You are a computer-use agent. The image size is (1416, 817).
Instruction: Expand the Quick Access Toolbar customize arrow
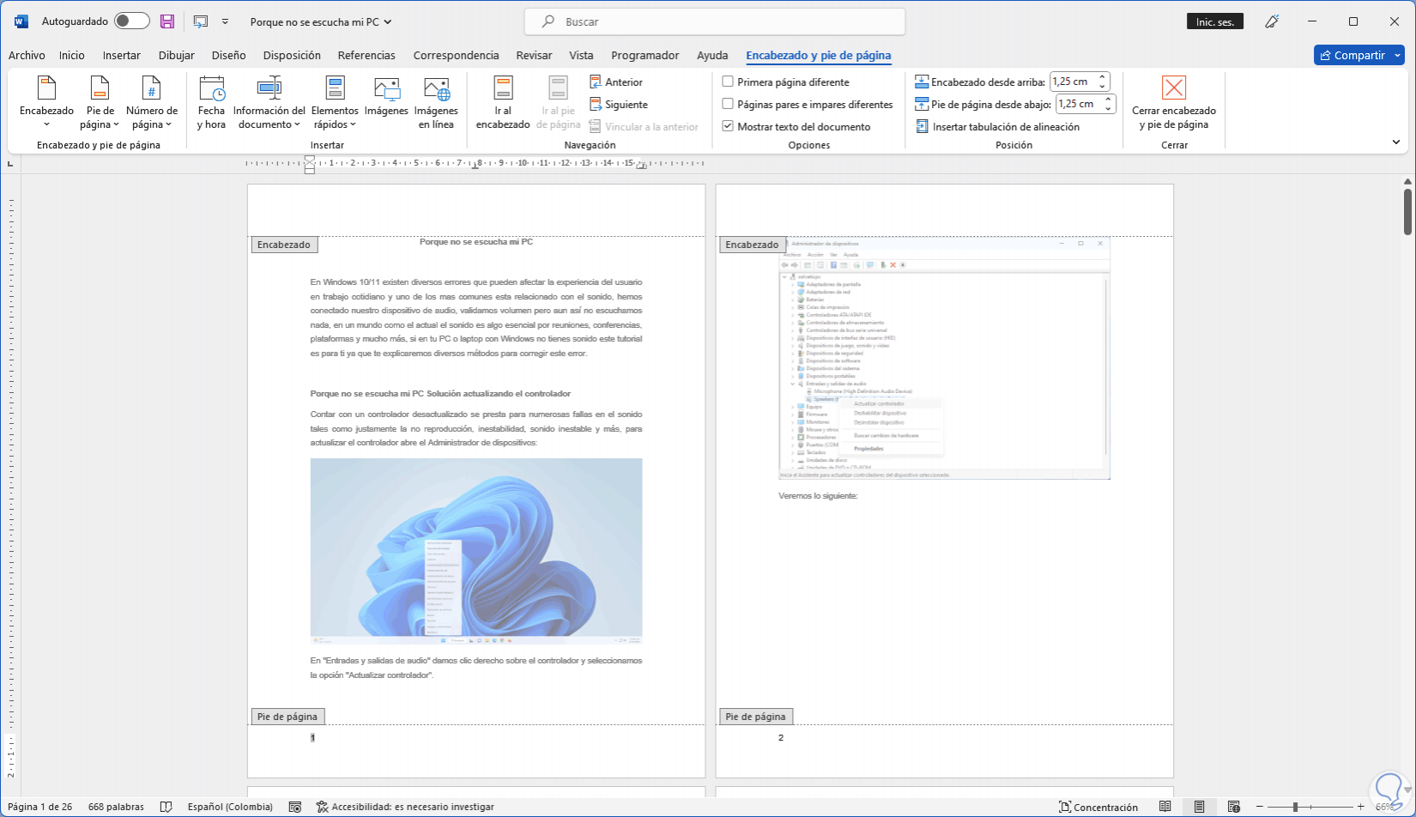(x=225, y=21)
